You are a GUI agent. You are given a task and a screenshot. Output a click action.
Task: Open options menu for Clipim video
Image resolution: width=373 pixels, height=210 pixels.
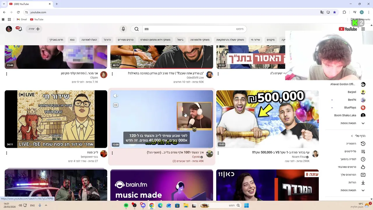pyautogui.click(x=6, y=74)
